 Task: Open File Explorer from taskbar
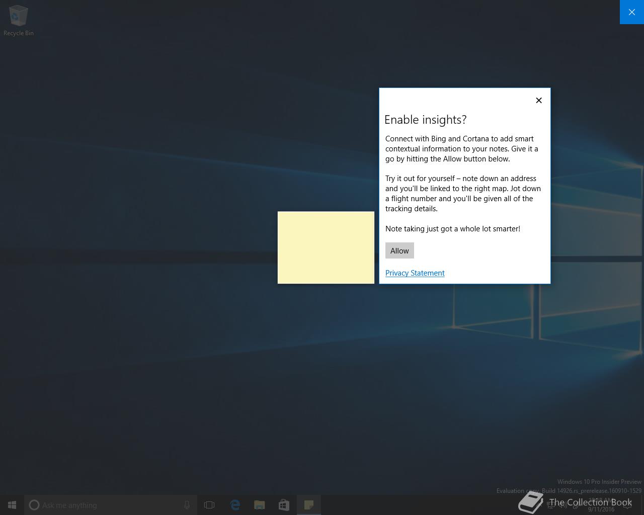click(260, 505)
